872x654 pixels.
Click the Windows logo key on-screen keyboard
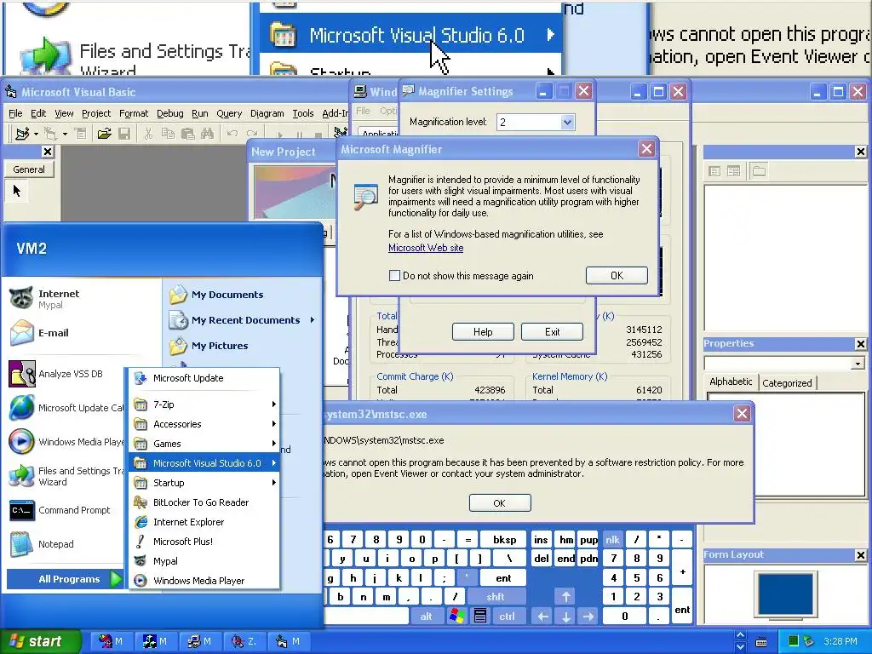(x=456, y=617)
